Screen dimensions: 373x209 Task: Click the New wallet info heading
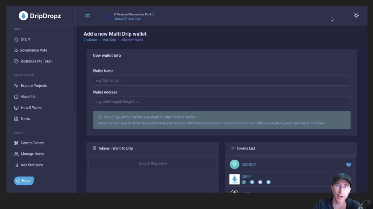coord(107,55)
